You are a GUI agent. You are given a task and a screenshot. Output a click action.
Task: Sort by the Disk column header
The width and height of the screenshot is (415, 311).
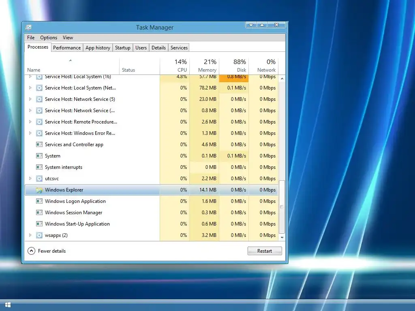pyautogui.click(x=234, y=66)
